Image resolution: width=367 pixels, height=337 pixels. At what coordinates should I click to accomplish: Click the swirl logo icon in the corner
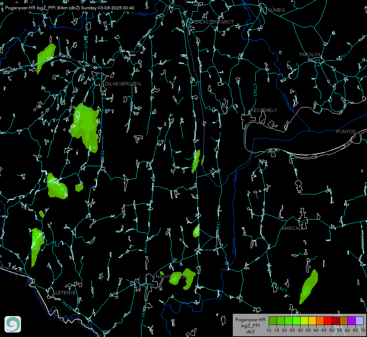coord(13,324)
